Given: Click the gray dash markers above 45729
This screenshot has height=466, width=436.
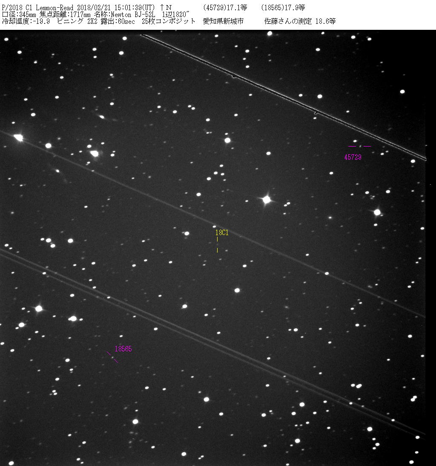Looking at the screenshot, I should pos(359,146).
